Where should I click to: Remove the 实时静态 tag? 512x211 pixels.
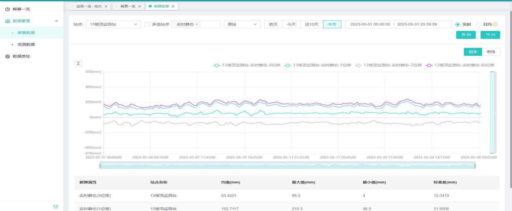197,25
